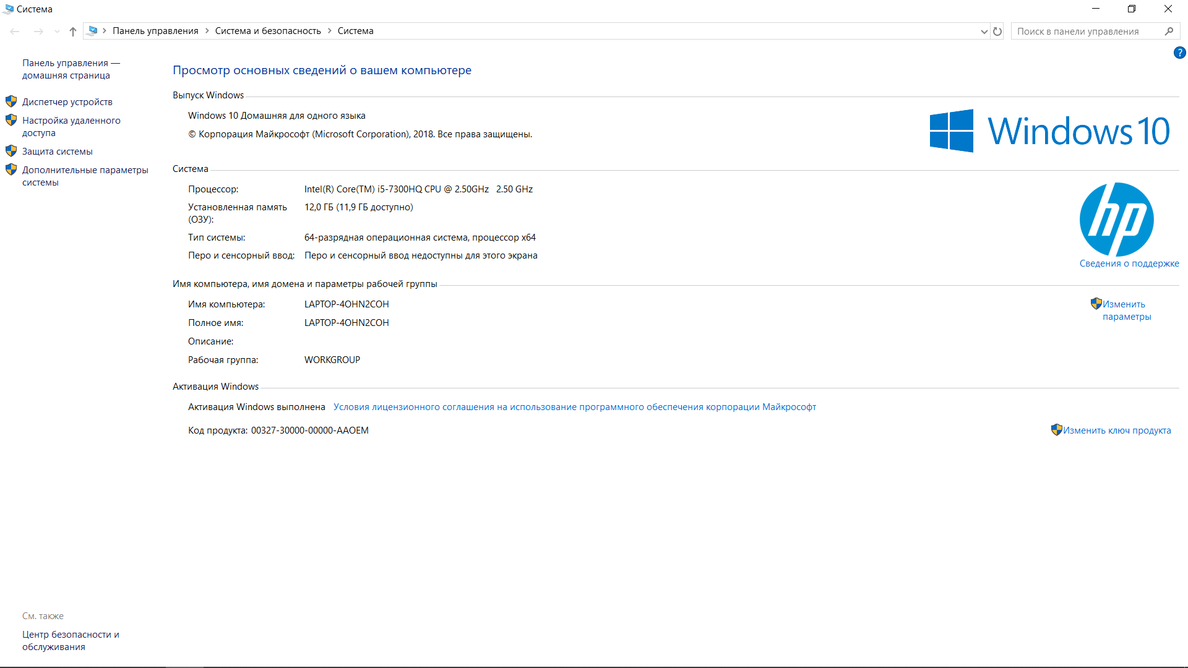Close the Система window
The image size is (1188, 668).
coord(1168,9)
